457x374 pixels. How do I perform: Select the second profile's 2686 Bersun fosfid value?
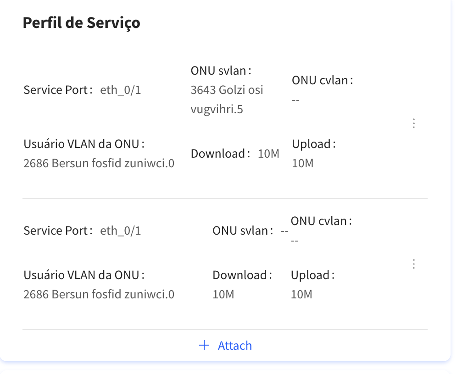(99, 294)
